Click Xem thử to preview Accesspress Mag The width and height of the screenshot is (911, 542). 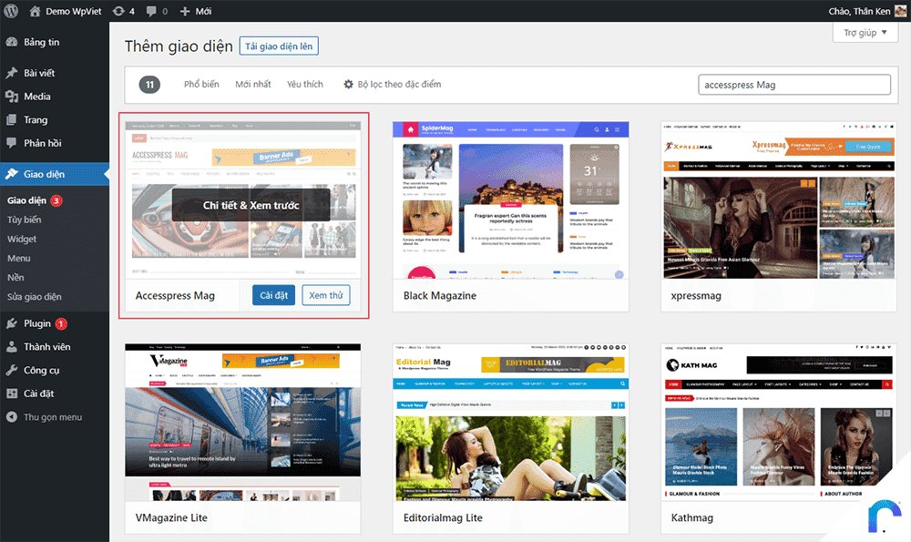point(326,295)
